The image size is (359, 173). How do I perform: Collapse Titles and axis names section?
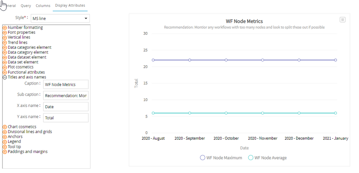[x=5, y=77]
